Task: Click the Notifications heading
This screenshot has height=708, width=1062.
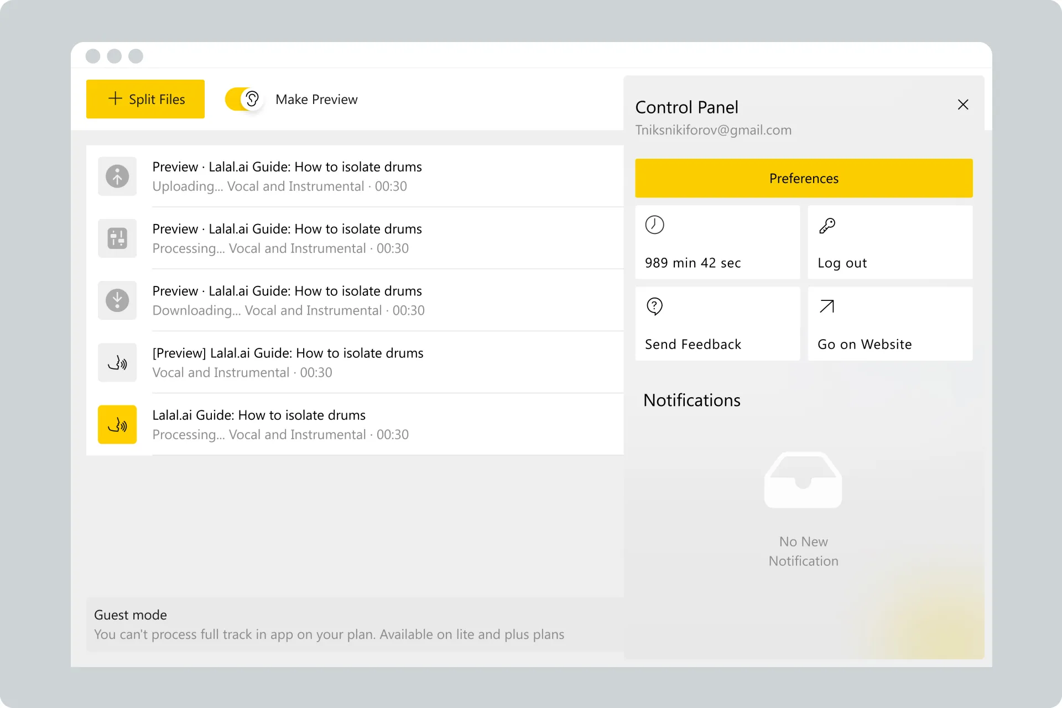Action: click(691, 400)
